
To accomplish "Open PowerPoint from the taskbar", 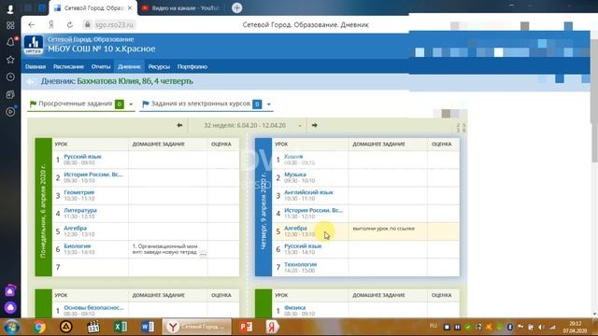I will [x=246, y=327].
